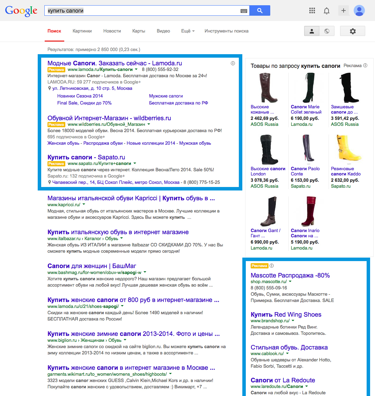Switch to Картинки tab
The height and width of the screenshot is (396, 375).
point(82,31)
